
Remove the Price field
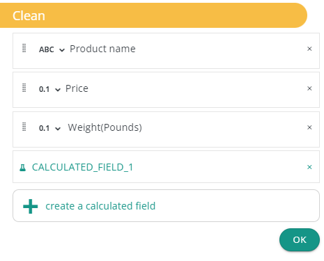(x=309, y=88)
